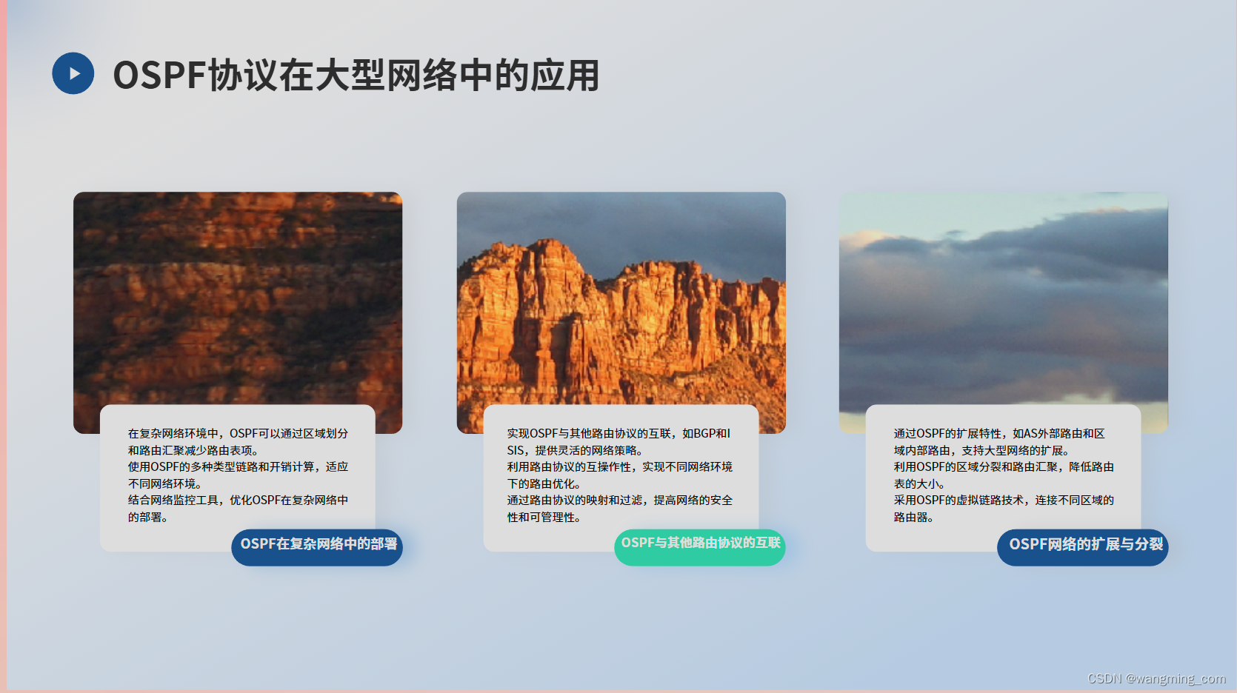The width and height of the screenshot is (1237, 693).
Task: Select the text 在复杂网络环境中，OSPF可以通过区域划分
Action: pyautogui.click(x=238, y=434)
